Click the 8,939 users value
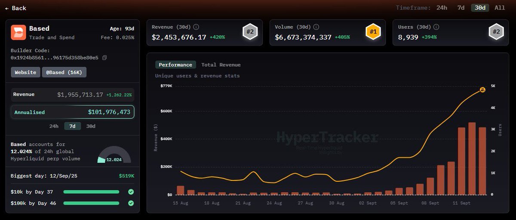The image size is (516, 220). 408,37
